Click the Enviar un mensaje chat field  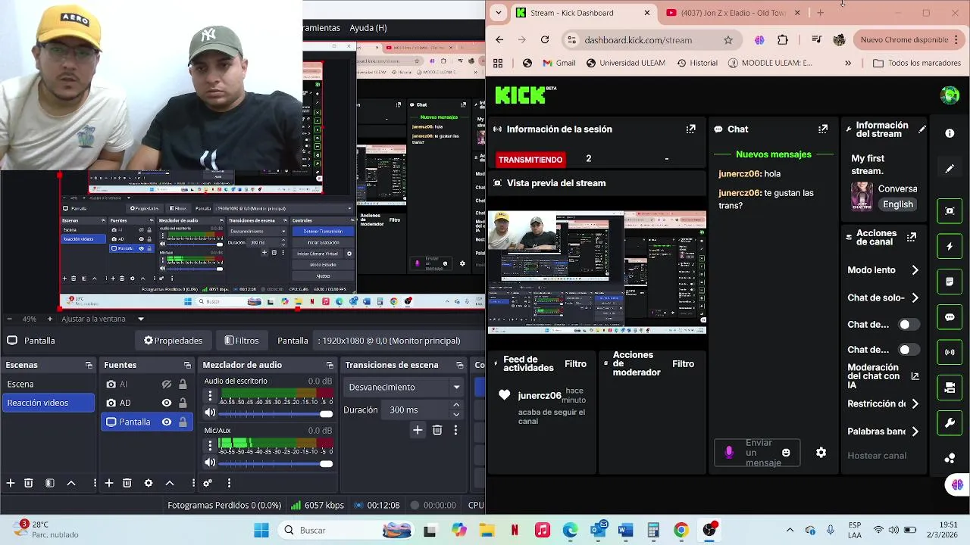[758, 453]
